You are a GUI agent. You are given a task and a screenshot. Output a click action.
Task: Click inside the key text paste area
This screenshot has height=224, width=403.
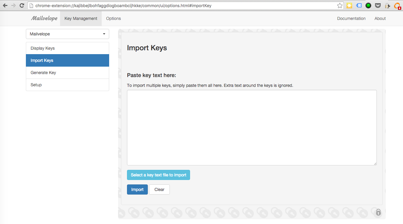[x=252, y=127]
